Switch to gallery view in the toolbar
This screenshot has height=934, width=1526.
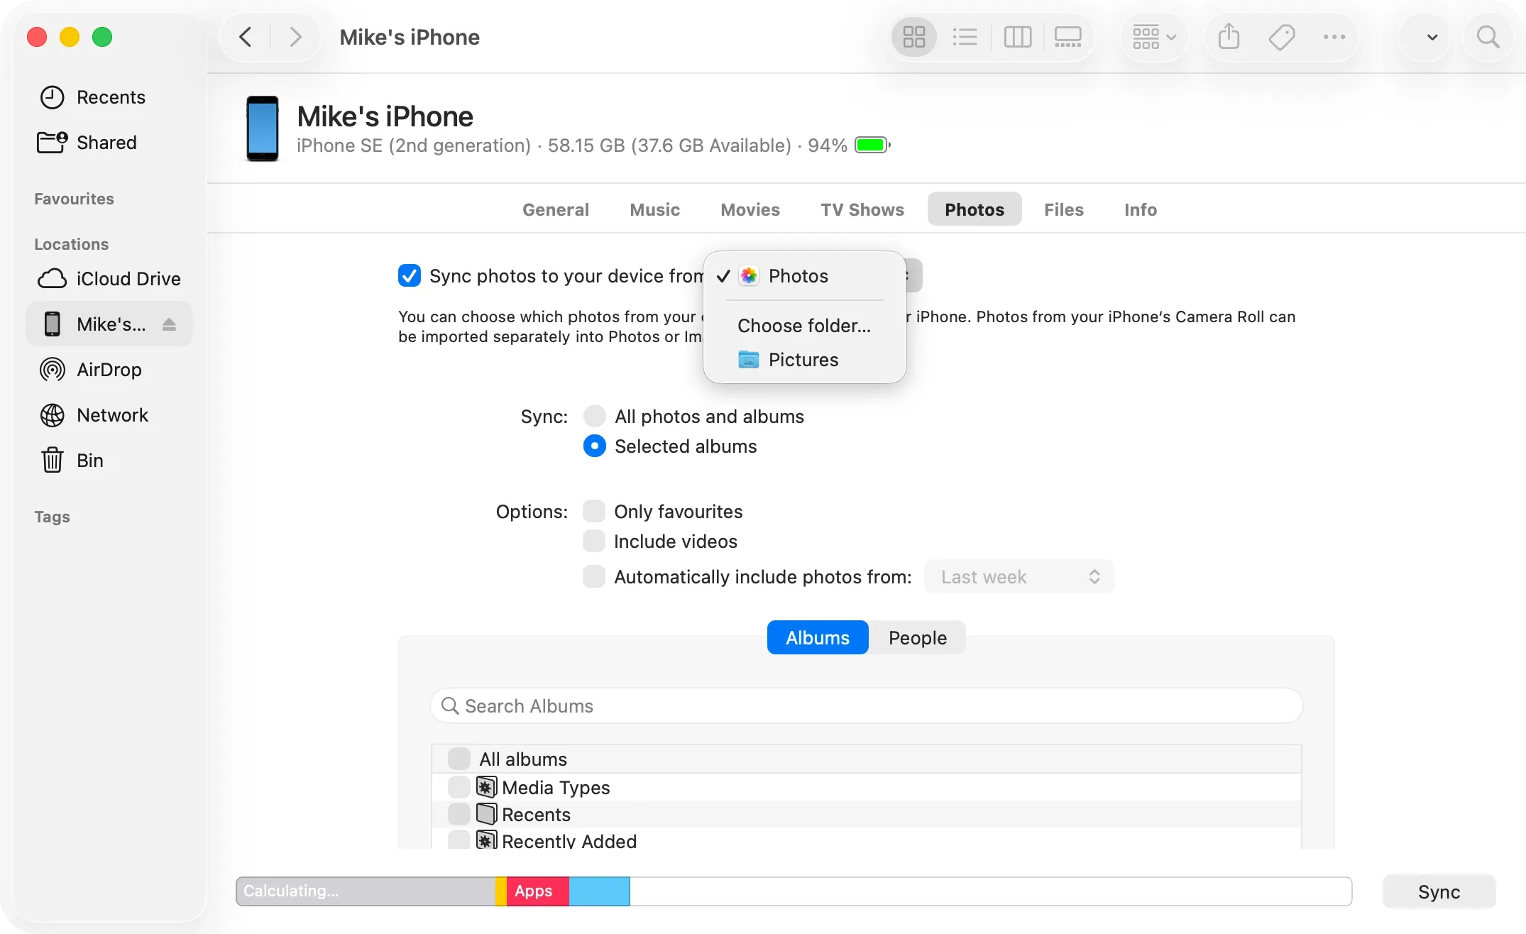[x=1067, y=37]
